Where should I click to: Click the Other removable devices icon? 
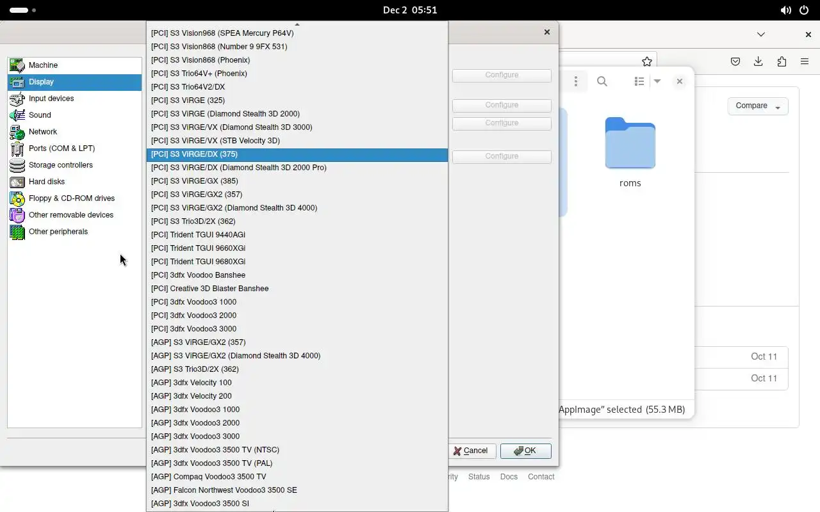(x=17, y=215)
